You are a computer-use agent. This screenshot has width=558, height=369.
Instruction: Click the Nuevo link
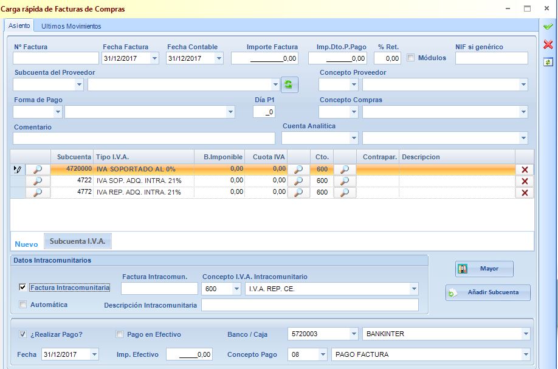(26, 244)
